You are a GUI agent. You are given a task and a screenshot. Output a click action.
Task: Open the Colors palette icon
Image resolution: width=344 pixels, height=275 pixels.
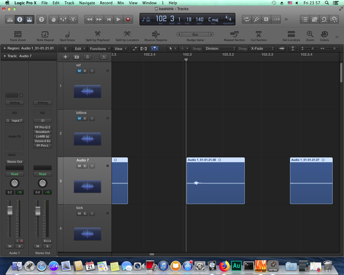click(324, 34)
